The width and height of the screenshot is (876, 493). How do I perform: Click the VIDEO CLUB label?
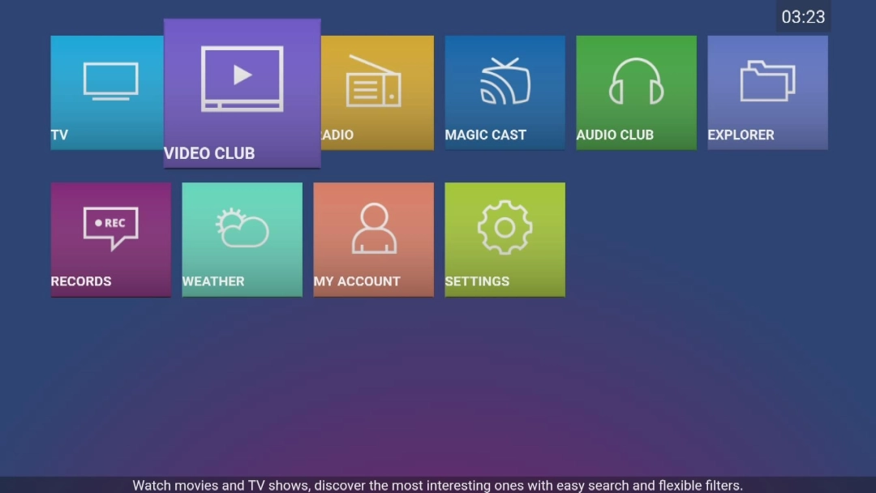pos(209,153)
